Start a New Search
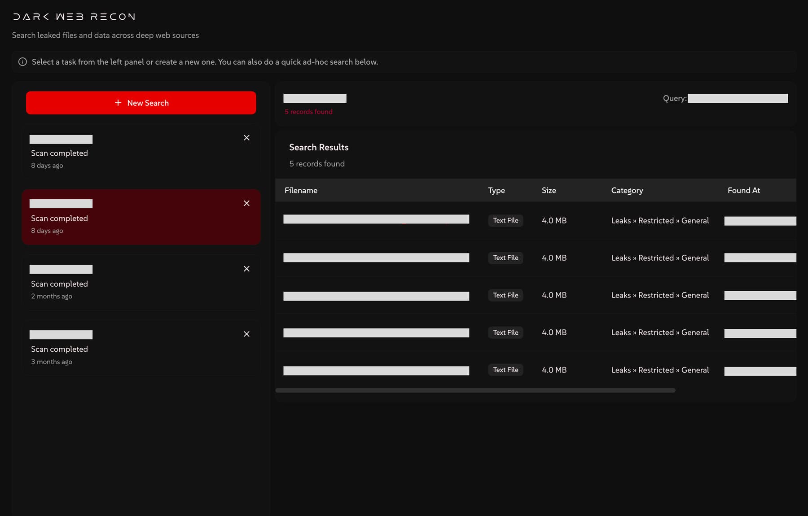808x516 pixels. click(141, 103)
